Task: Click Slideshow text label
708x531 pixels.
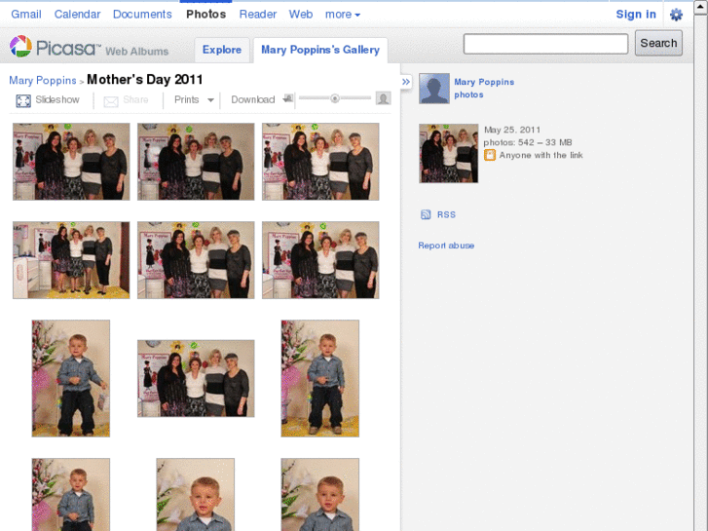Action: coord(57,100)
